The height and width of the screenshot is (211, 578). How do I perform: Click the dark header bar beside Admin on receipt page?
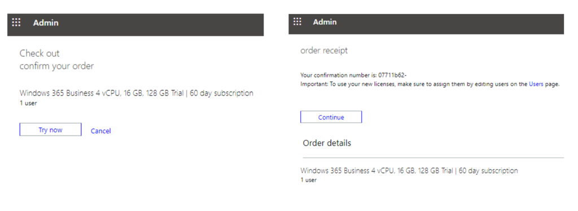(450, 24)
